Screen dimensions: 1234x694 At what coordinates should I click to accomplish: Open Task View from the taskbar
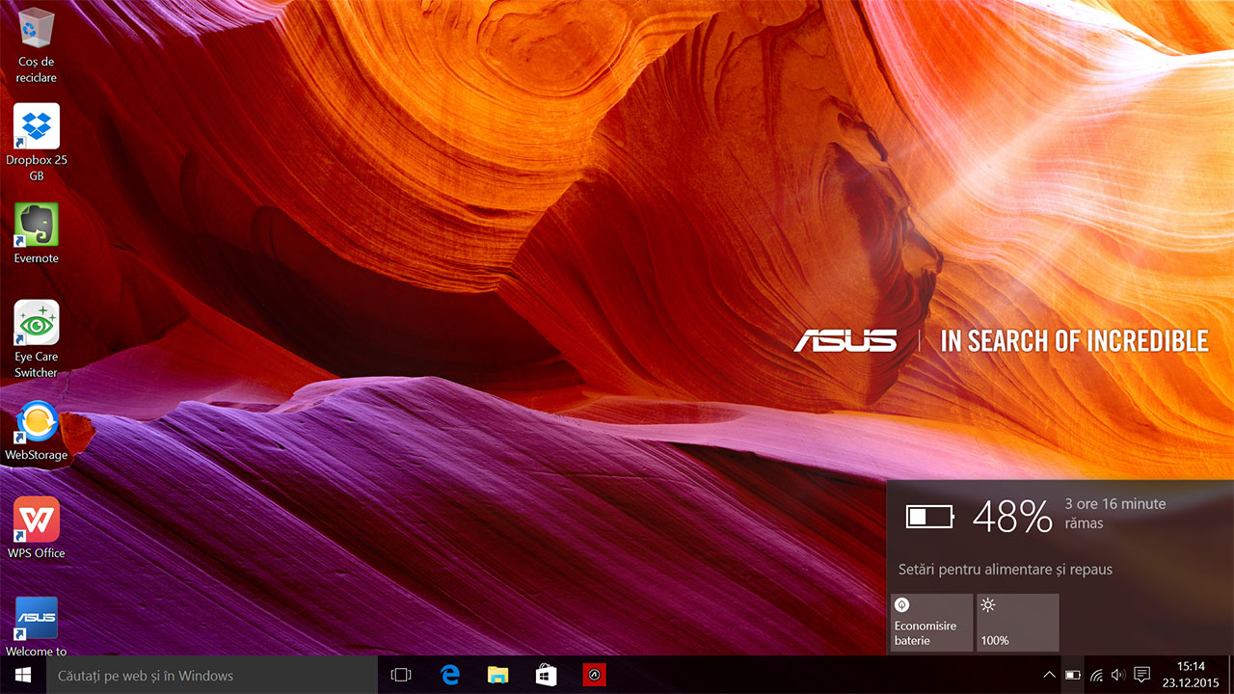pyautogui.click(x=401, y=675)
